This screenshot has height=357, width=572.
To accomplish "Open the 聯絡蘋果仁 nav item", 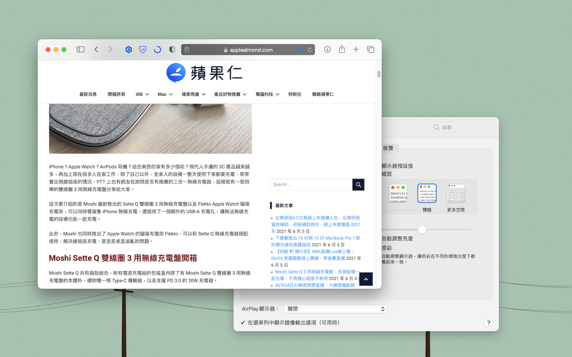I will [x=323, y=94].
